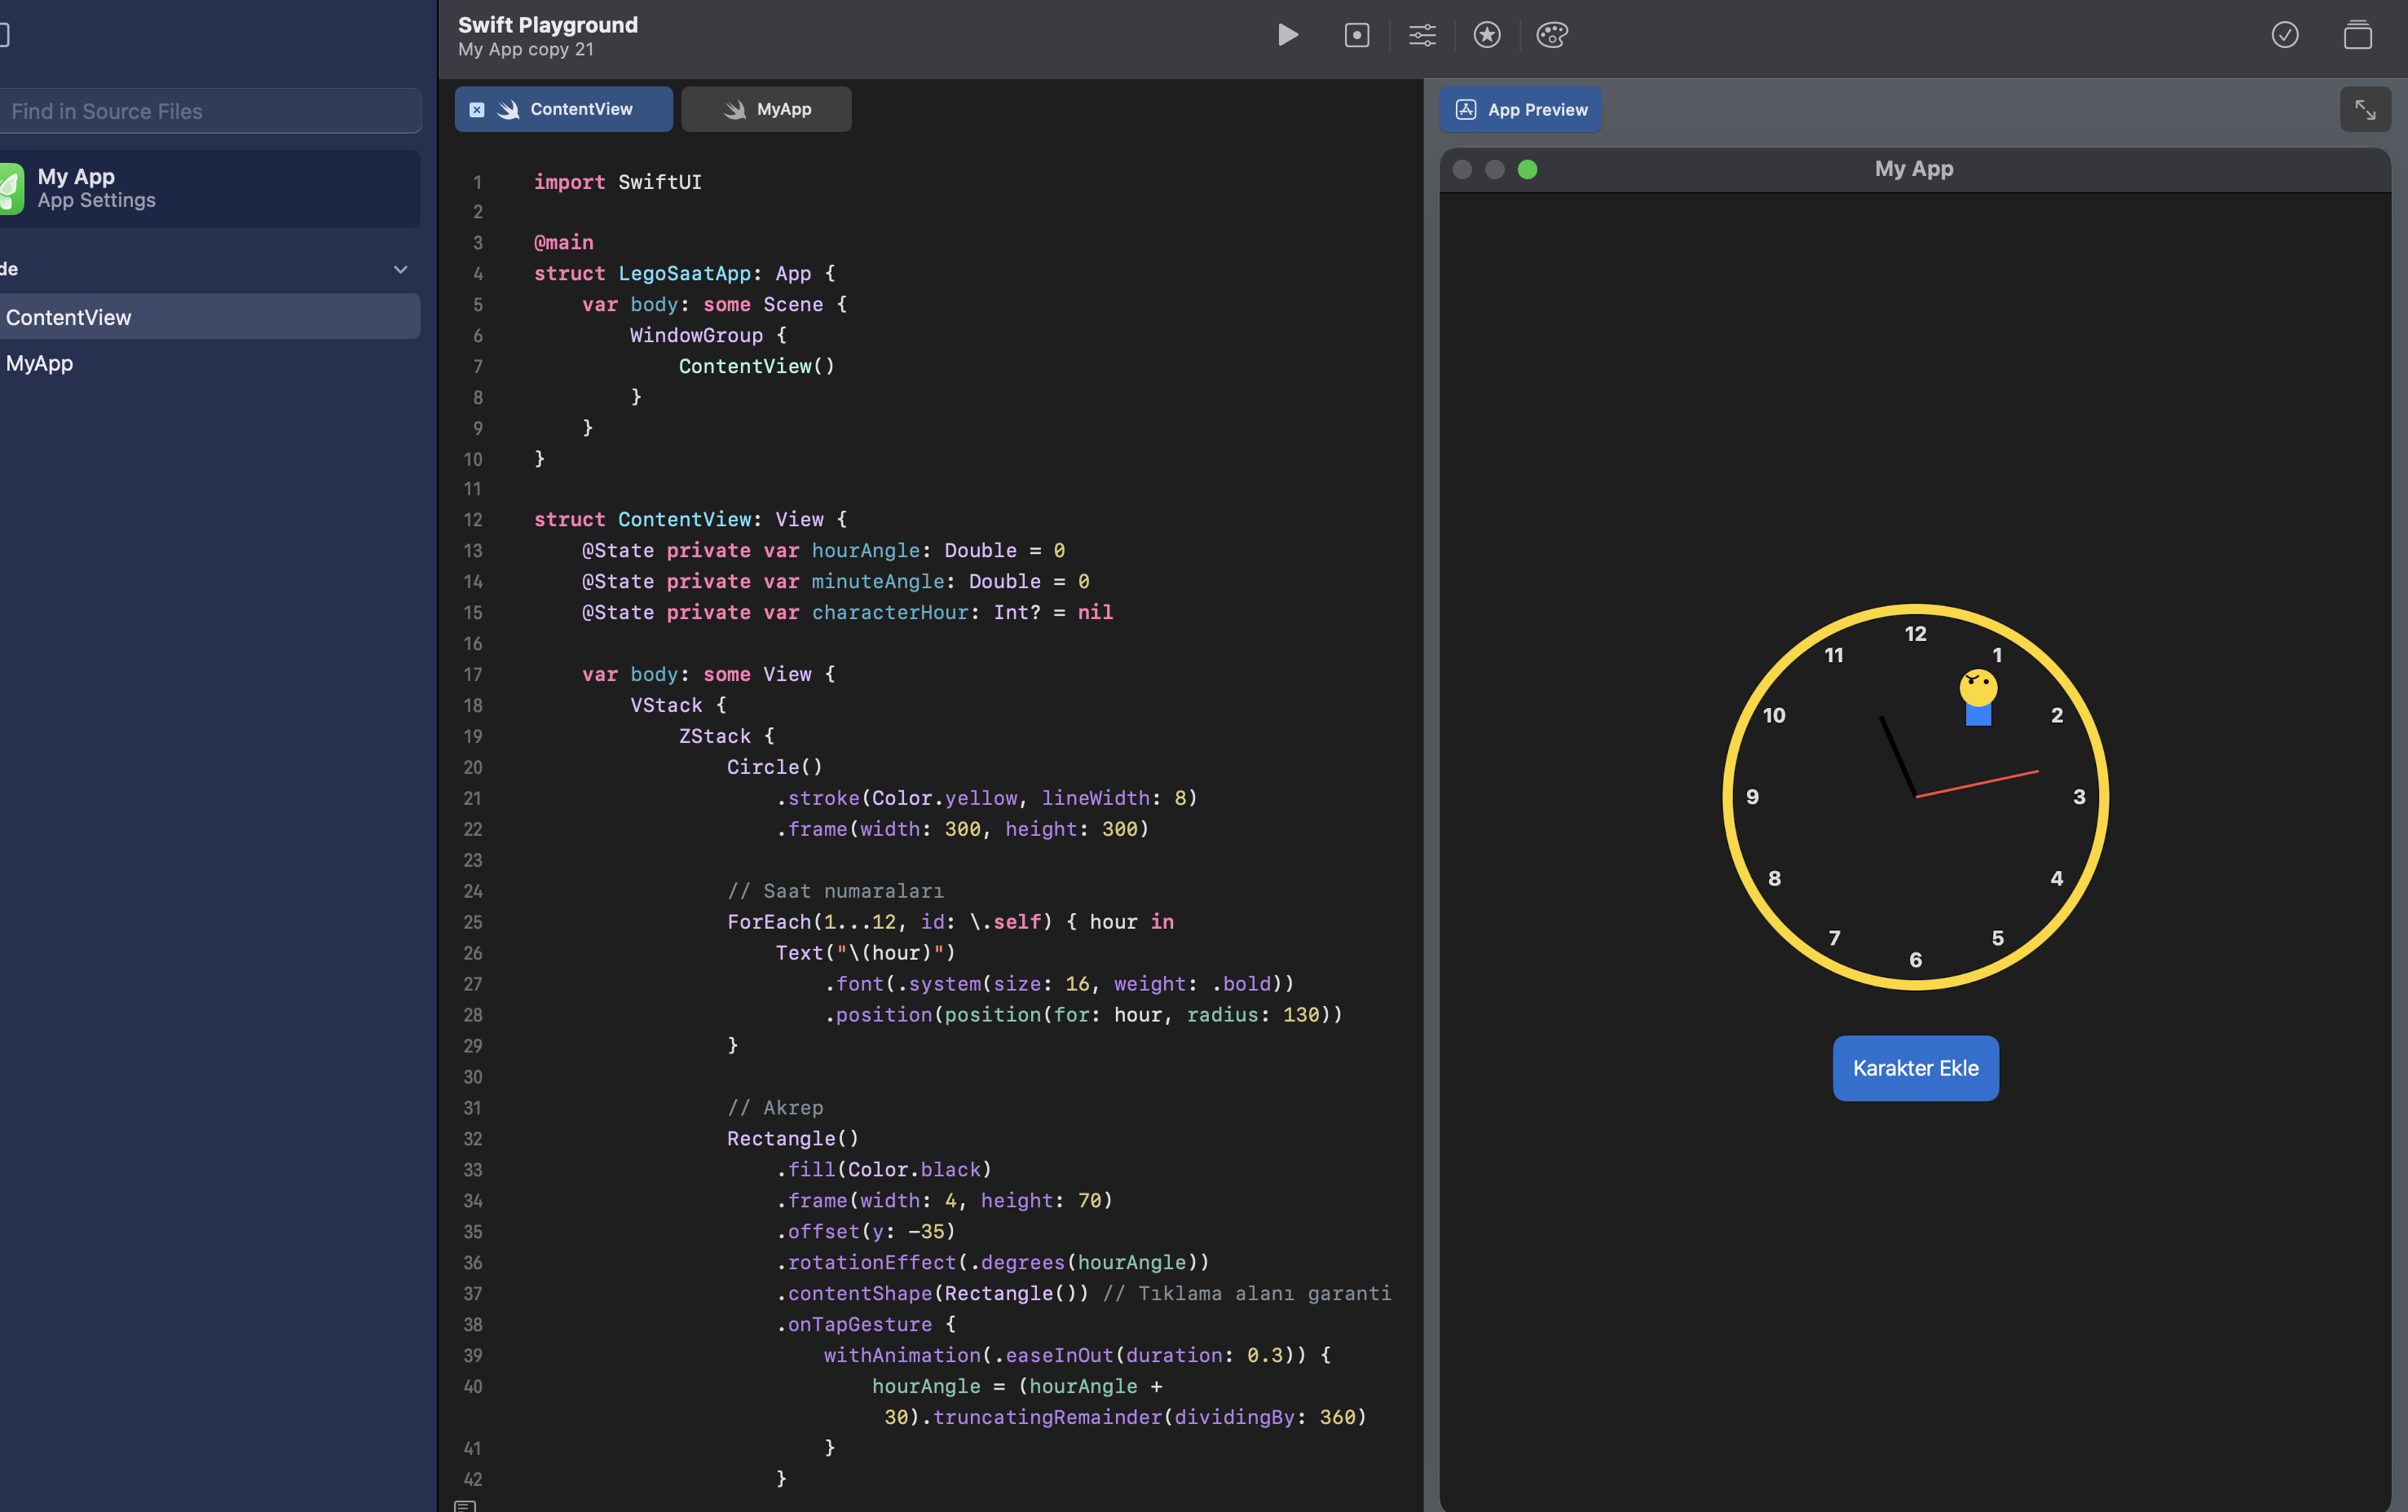Select ContentView file in sidebar list
This screenshot has height=1512, width=2408.
click(68, 317)
